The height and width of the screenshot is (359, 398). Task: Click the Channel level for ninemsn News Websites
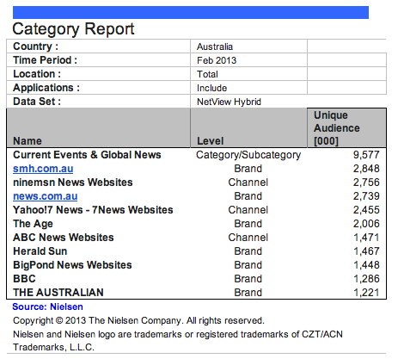pos(248,183)
